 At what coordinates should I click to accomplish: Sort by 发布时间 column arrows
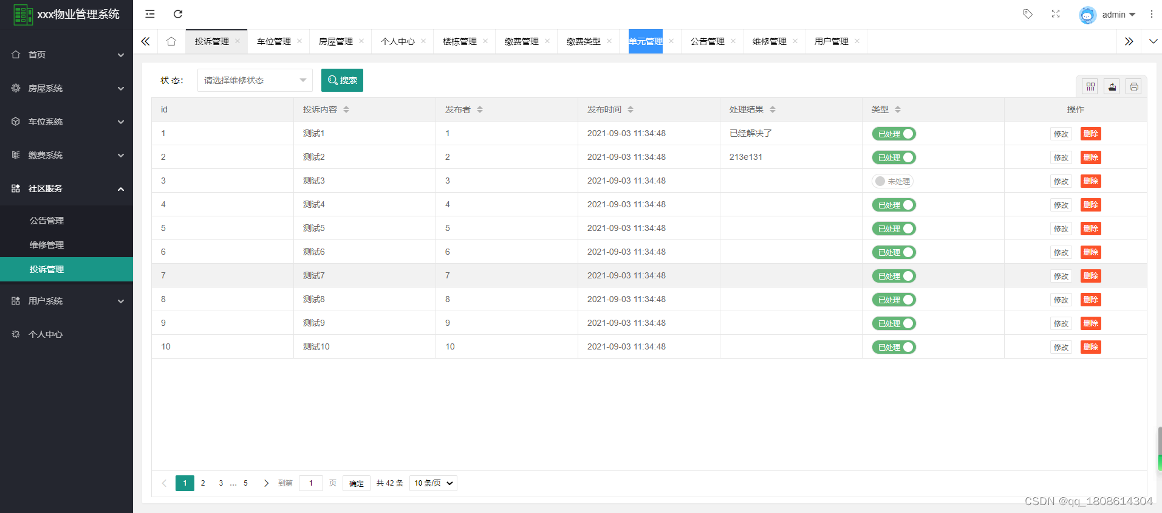[x=631, y=109]
